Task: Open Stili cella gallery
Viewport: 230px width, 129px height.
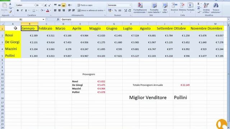Action: tap(165, 8)
